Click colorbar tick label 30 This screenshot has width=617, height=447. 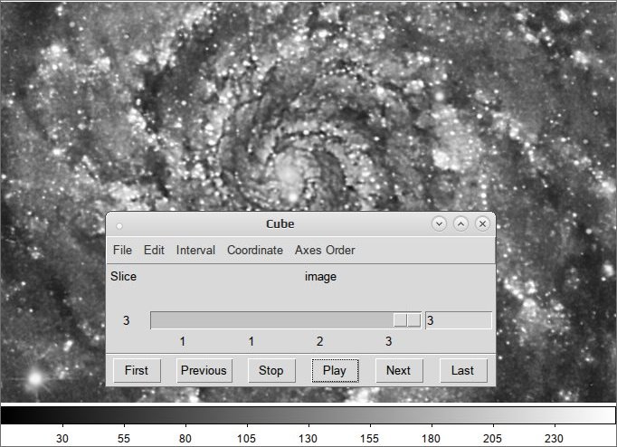[62, 438]
